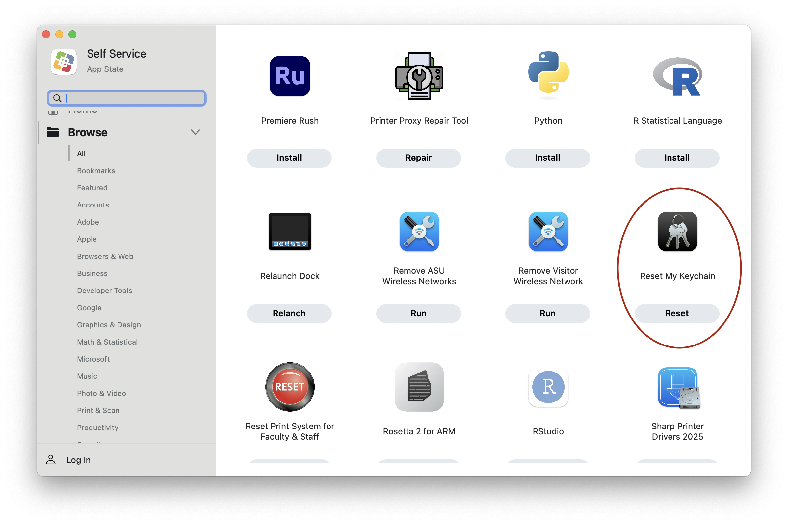Click the Remove ASU Wireless Networks title
Image resolution: width=788 pixels, height=525 pixels.
pos(419,276)
